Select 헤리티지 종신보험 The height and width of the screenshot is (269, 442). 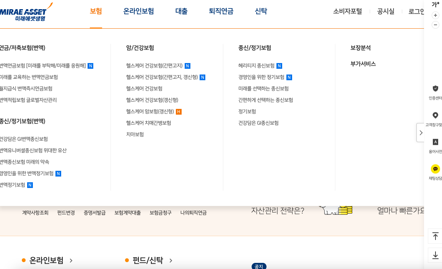point(256,66)
